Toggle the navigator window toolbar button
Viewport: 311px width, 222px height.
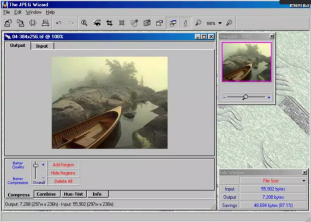(x=173, y=23)
